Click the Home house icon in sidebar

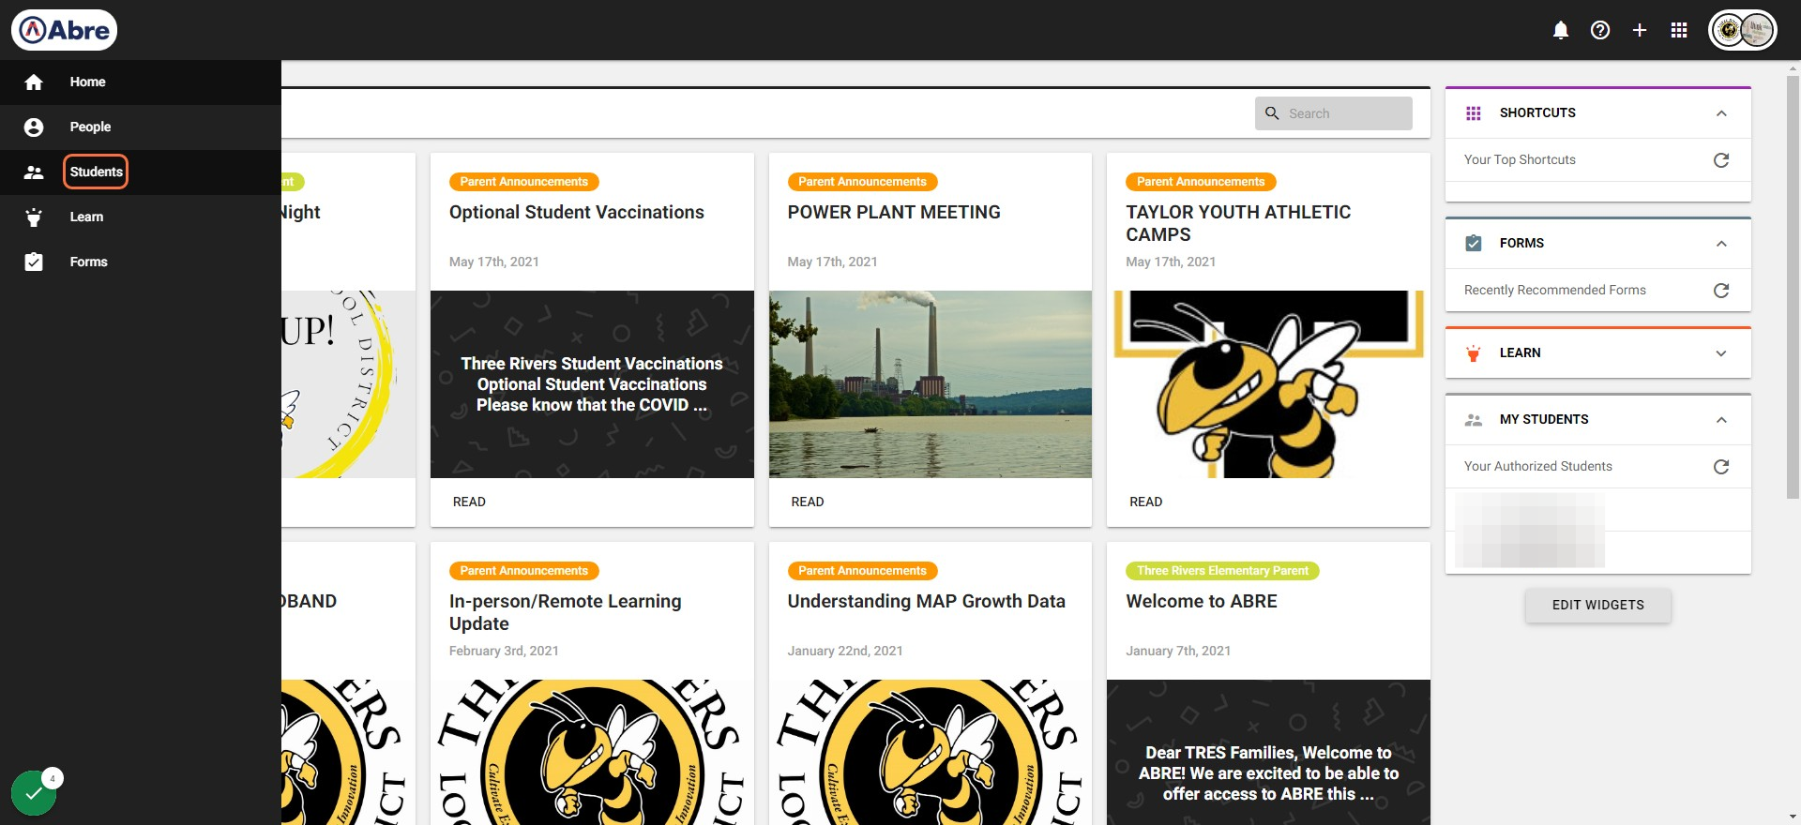34,82
